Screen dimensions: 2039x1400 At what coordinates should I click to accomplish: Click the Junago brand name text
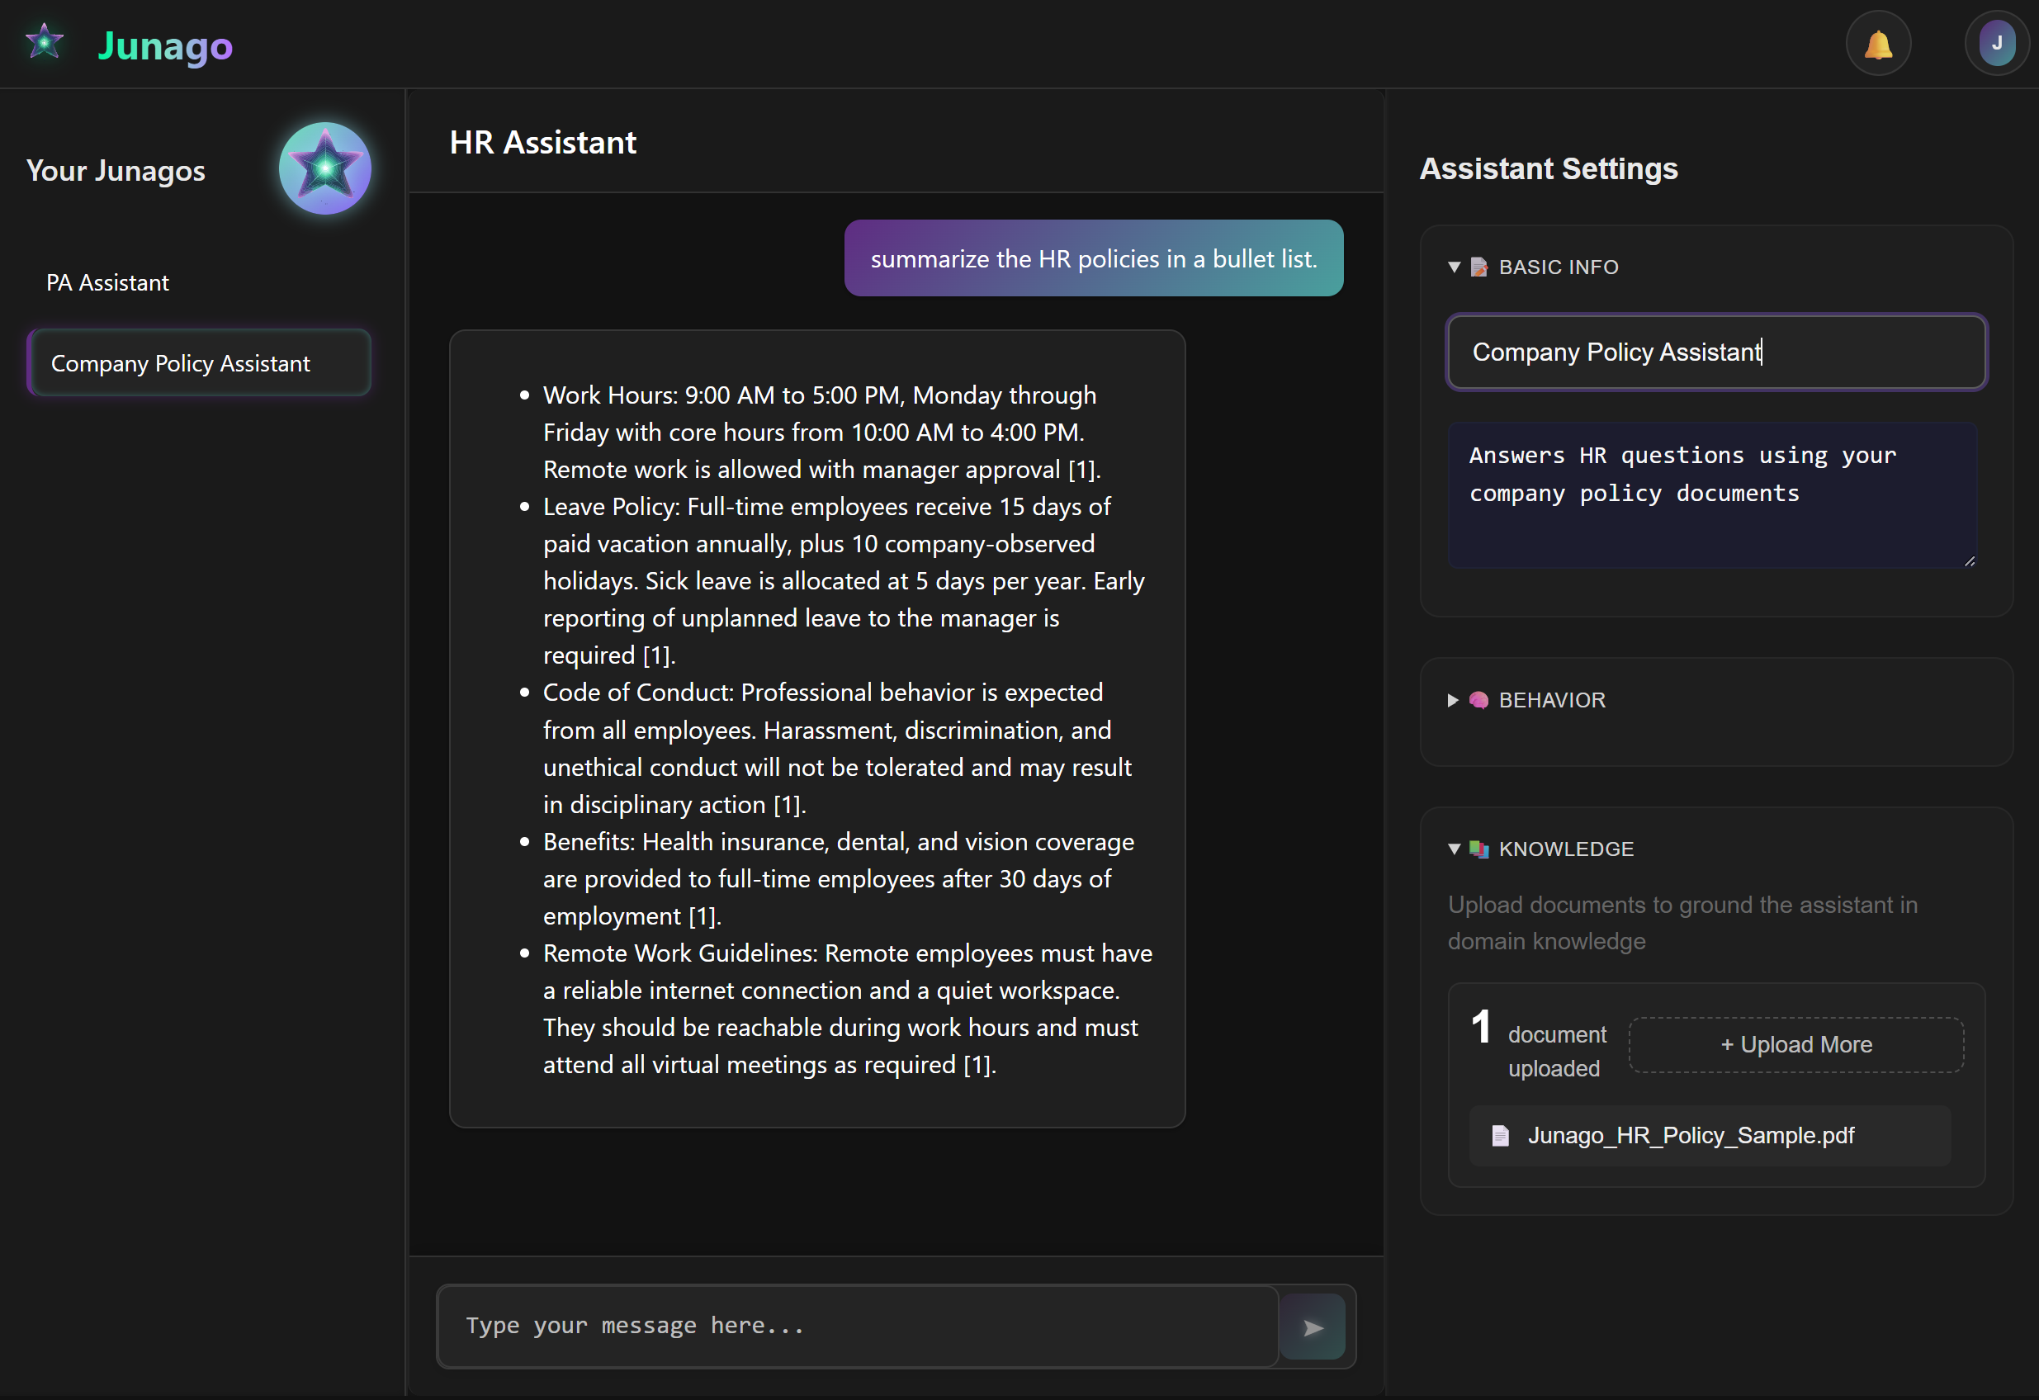(165, 45)
